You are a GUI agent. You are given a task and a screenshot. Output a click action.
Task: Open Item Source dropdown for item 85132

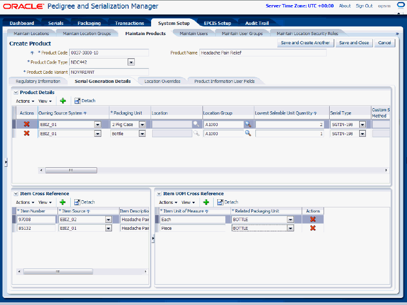coord(108,228)
